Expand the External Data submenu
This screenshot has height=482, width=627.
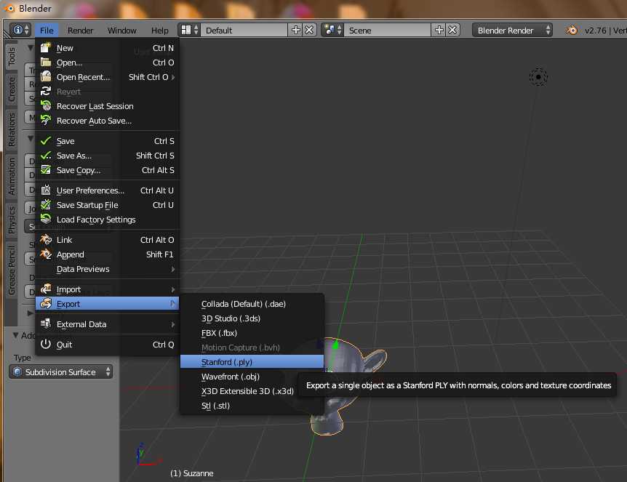173,324
